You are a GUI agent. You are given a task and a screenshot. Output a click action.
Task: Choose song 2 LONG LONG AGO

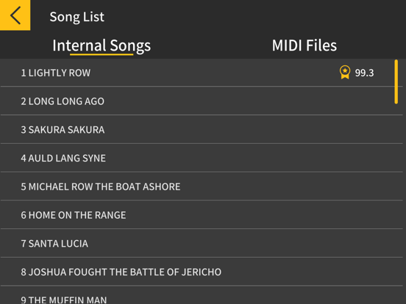tap(202, 101)
